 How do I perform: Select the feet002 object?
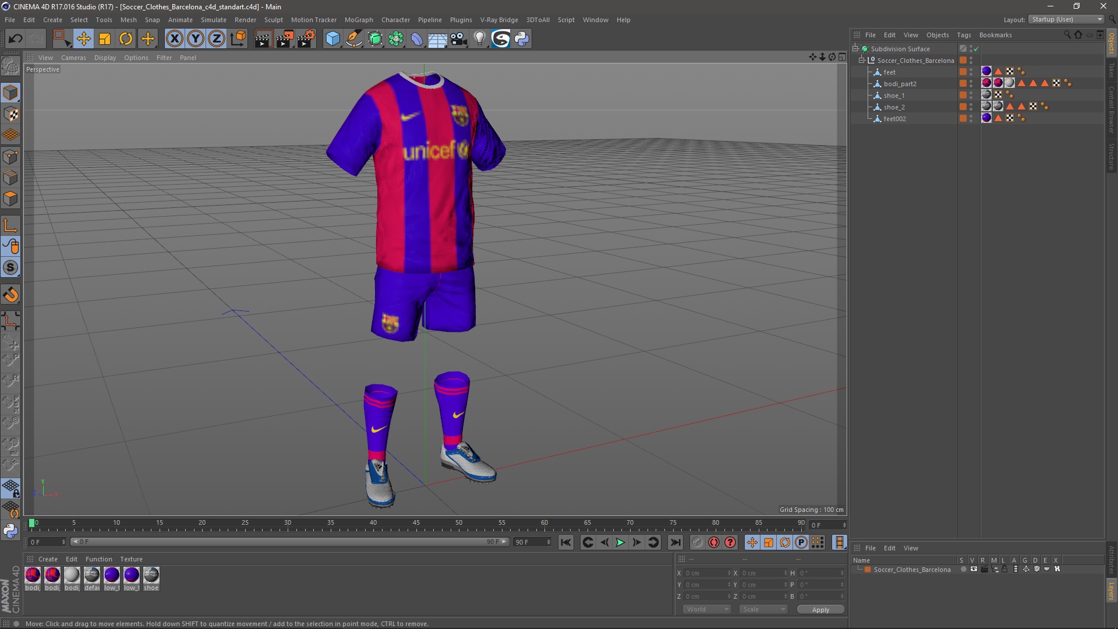pyautogui.click(x=894, y=119)
